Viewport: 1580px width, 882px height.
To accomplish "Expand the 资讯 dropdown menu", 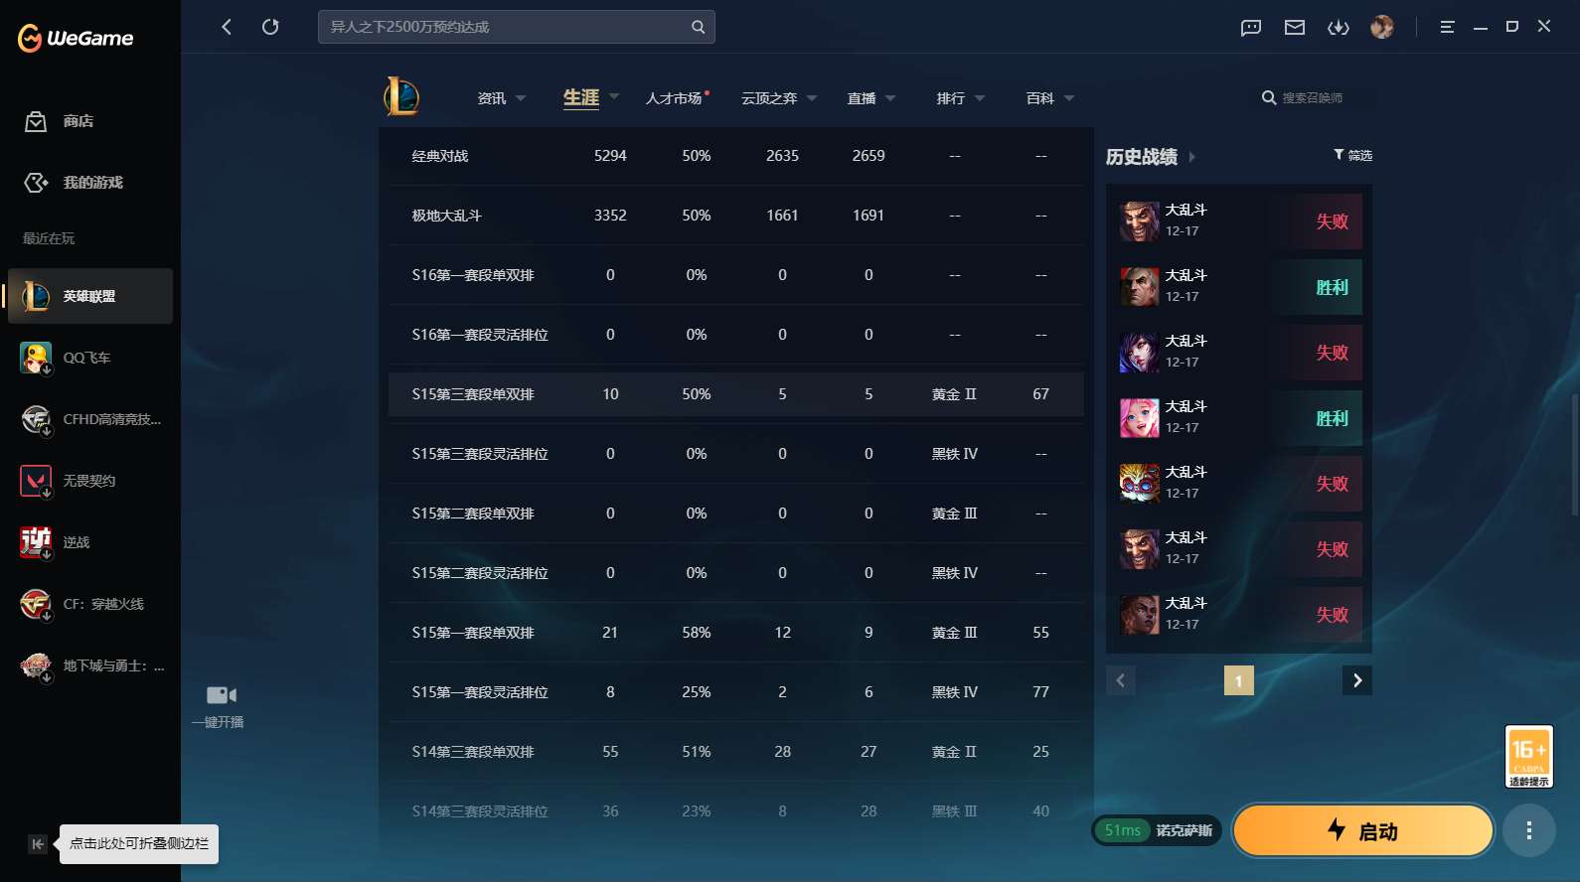I will (x=502, y=98).
